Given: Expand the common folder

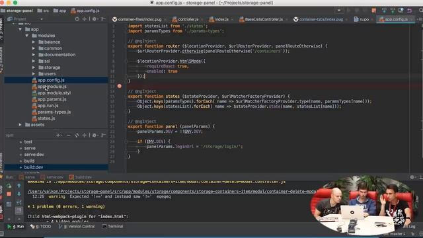Looking at the screenshot, I should point(34,48).
